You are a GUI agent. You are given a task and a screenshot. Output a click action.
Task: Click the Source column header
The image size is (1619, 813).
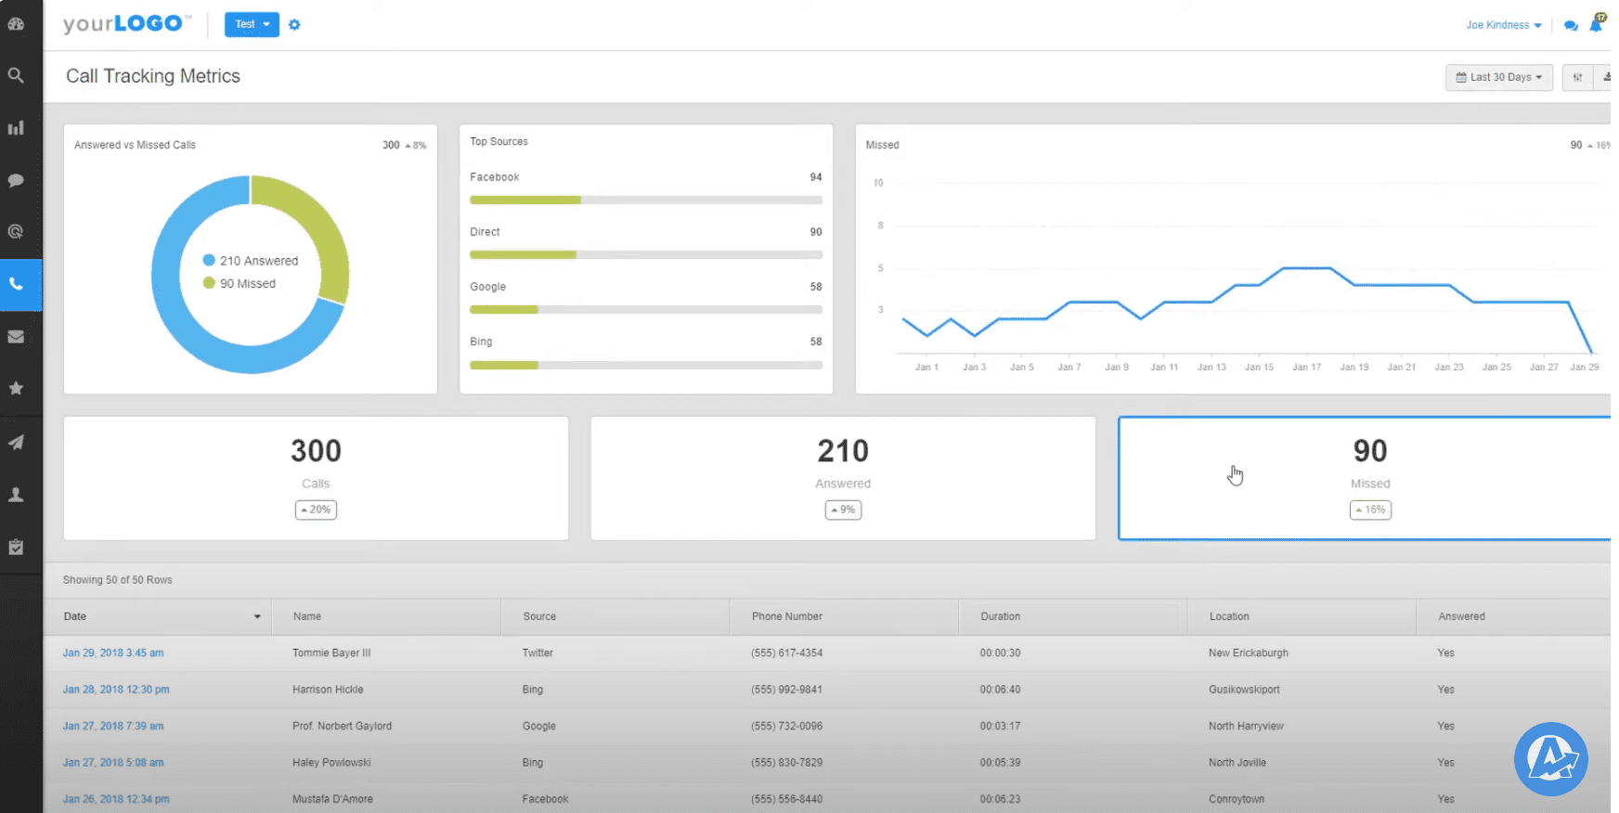tap(539, 616)
